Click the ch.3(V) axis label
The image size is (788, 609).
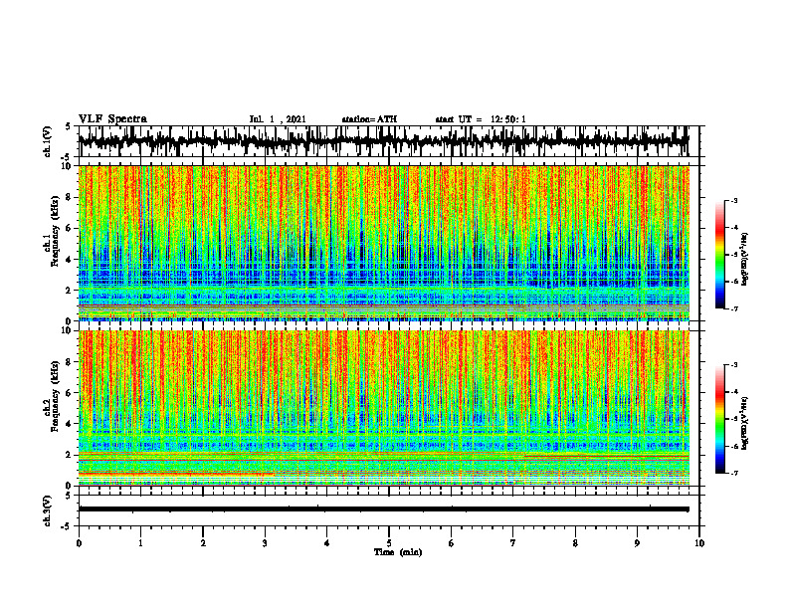(47, 510)
